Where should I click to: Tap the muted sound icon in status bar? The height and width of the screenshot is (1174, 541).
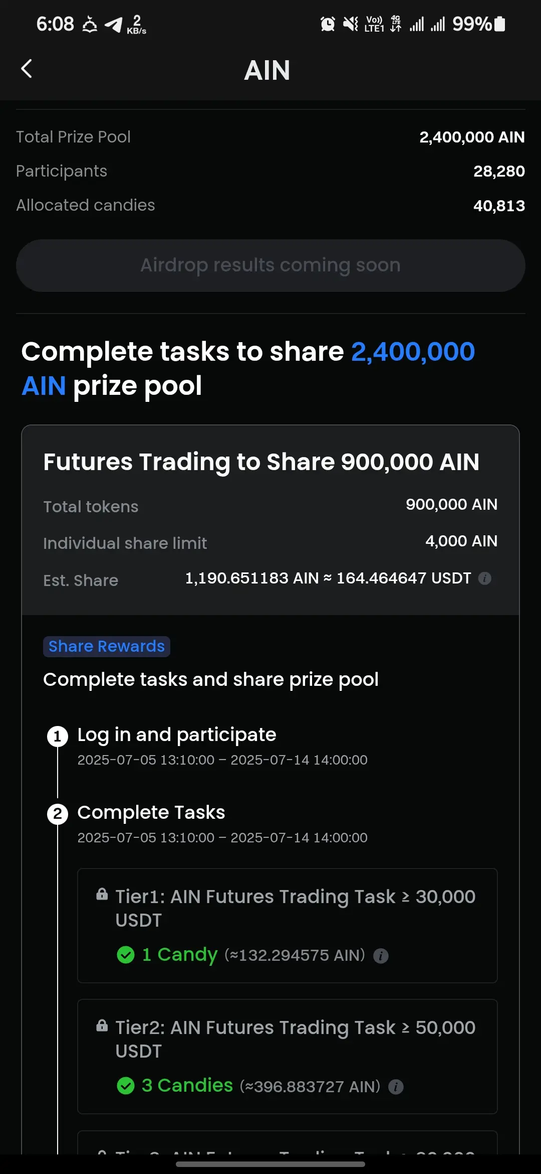point(351,24)
